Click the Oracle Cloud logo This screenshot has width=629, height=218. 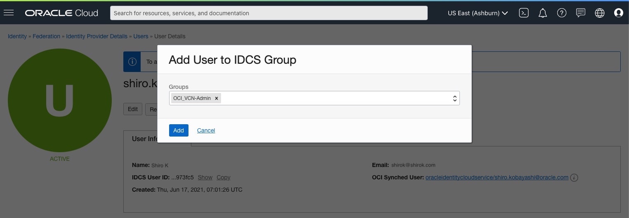coord(61,13)
